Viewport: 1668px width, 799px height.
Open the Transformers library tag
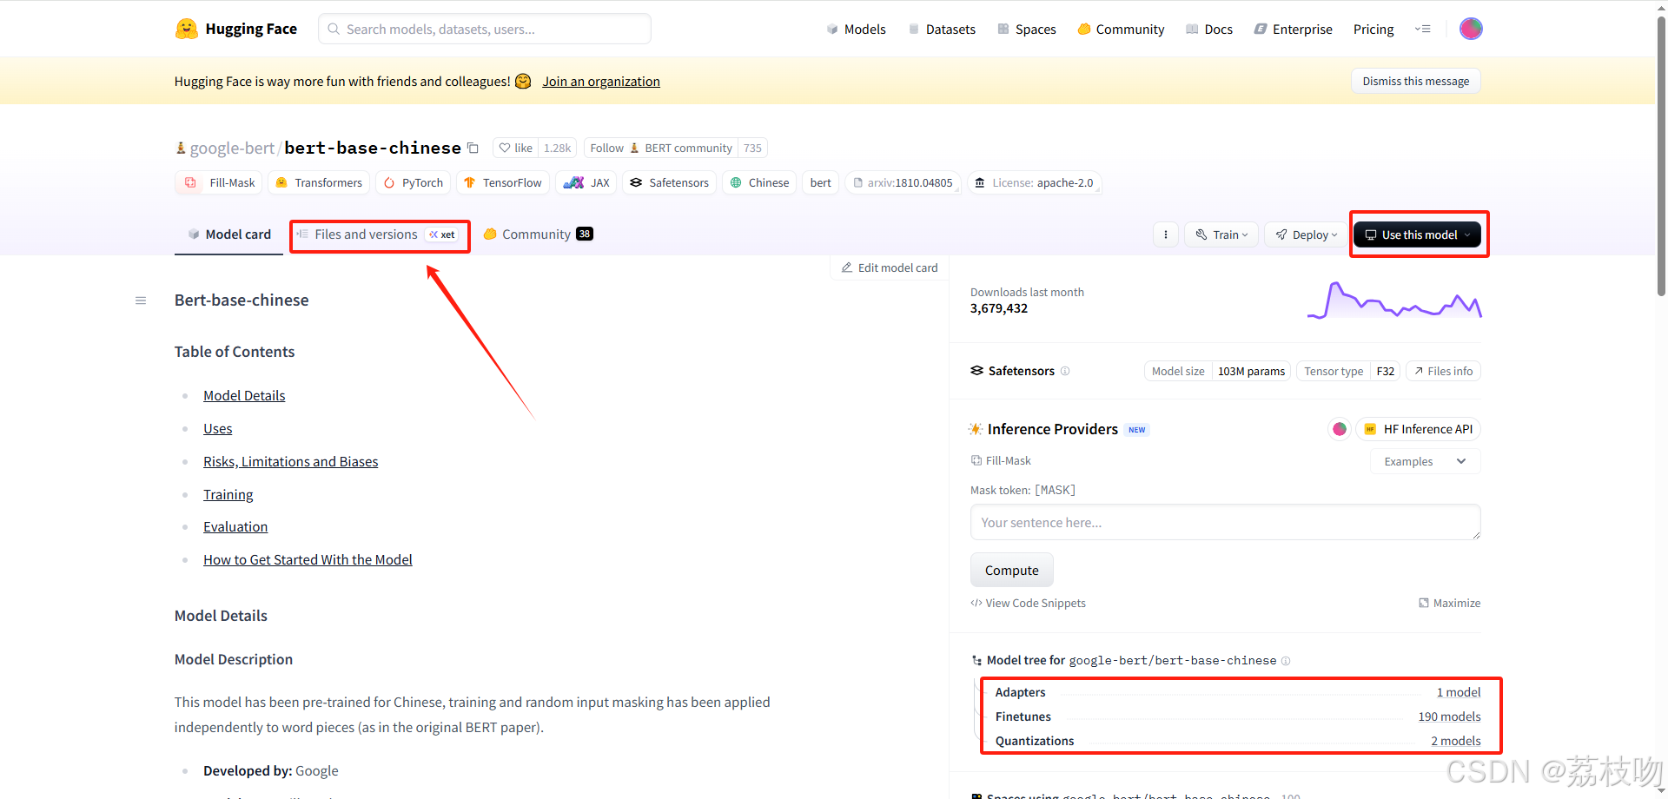click(x=319, y=182)
